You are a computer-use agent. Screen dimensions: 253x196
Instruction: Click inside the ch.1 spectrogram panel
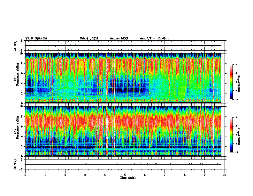[x=123, y=78]
